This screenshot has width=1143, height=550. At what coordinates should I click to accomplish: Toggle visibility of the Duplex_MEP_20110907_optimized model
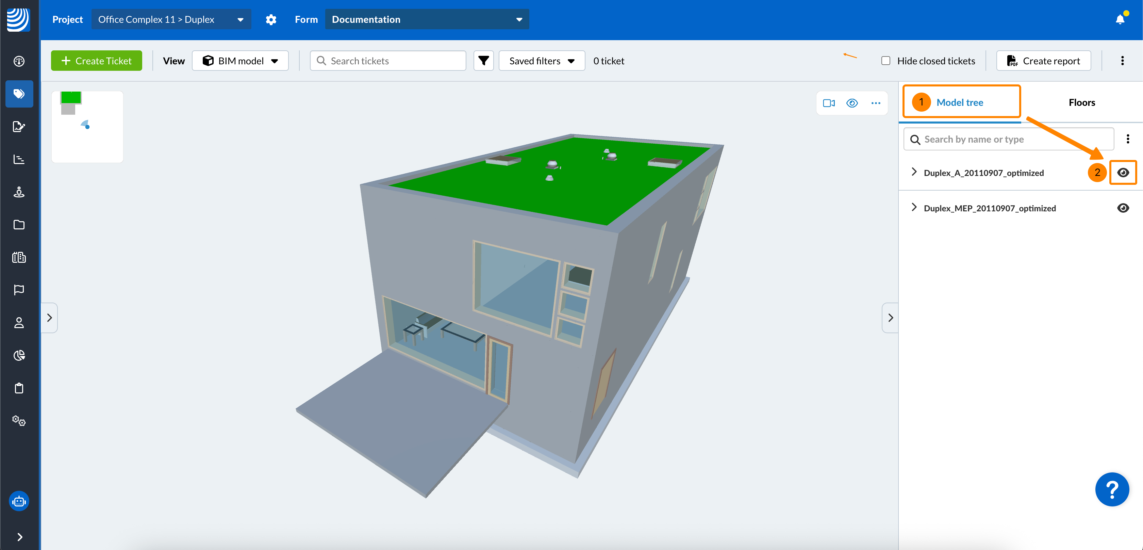point(1123,208)
